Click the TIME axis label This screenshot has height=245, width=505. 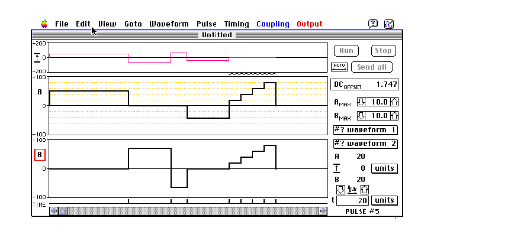39,205
